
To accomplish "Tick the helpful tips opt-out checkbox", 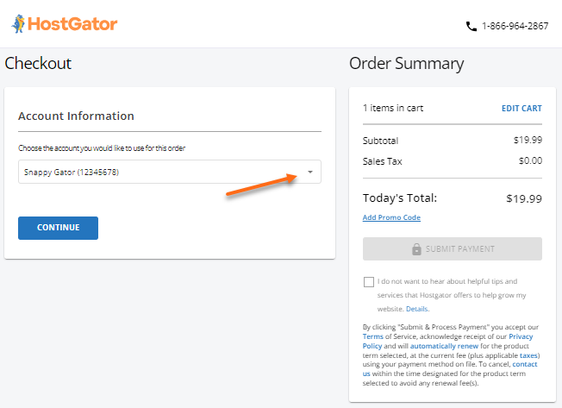I will coord(369,282).
